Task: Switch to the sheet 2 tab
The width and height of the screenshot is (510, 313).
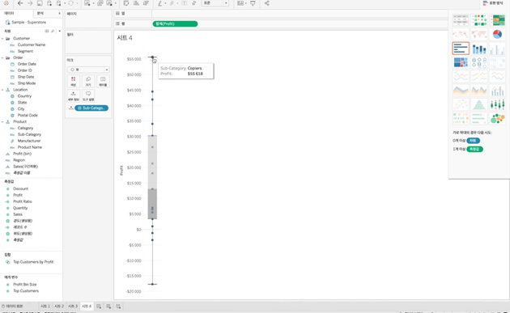Action: coord(59,307)
